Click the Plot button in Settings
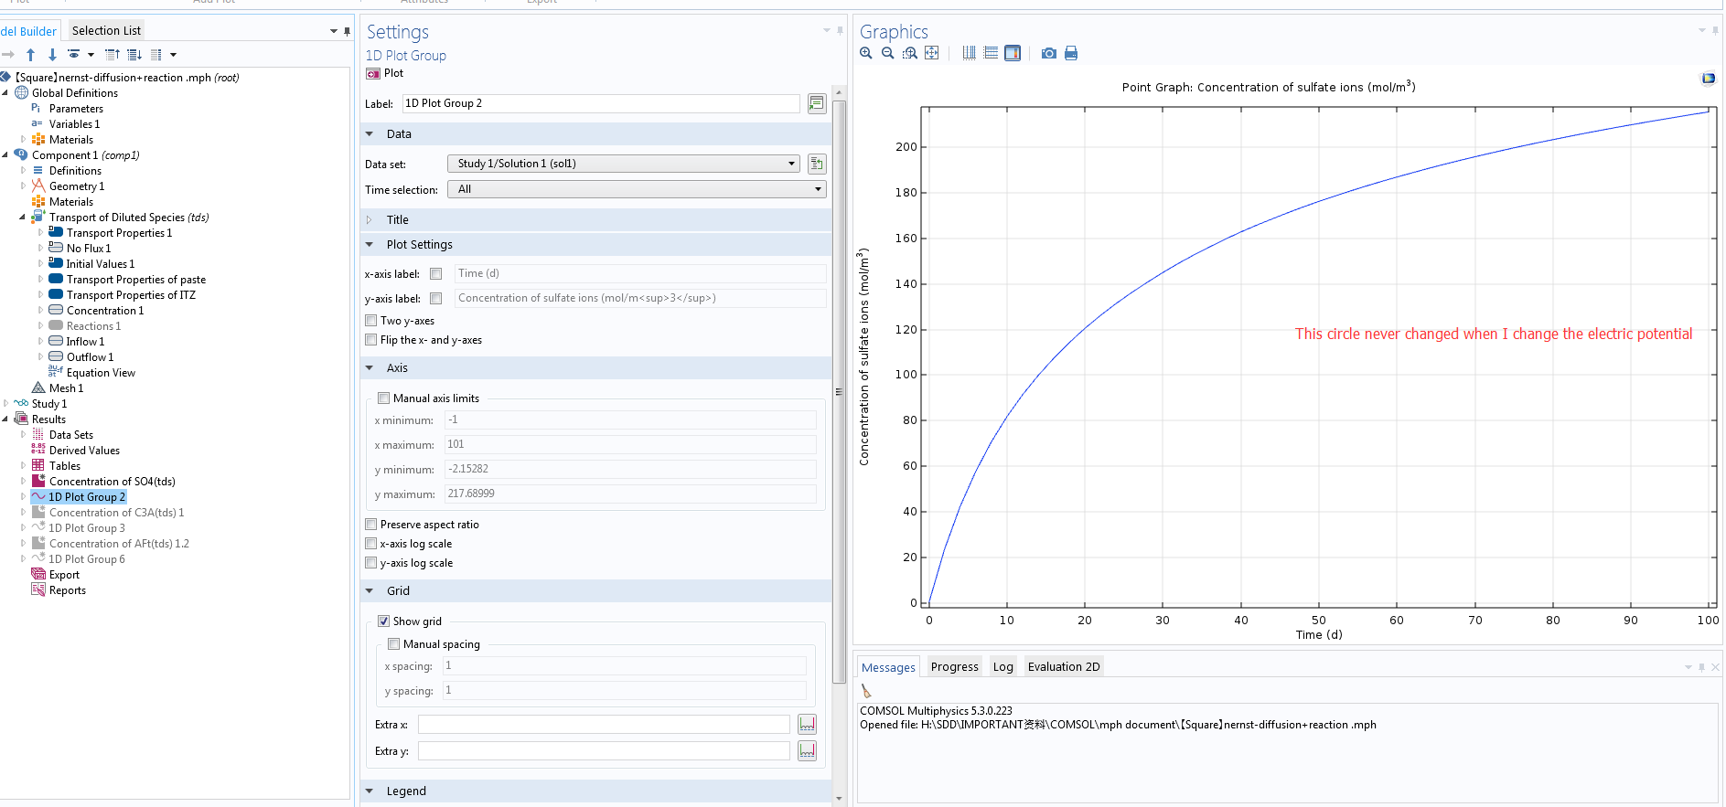The width and height of the screenshot is (1726, 807). point(385,73)
